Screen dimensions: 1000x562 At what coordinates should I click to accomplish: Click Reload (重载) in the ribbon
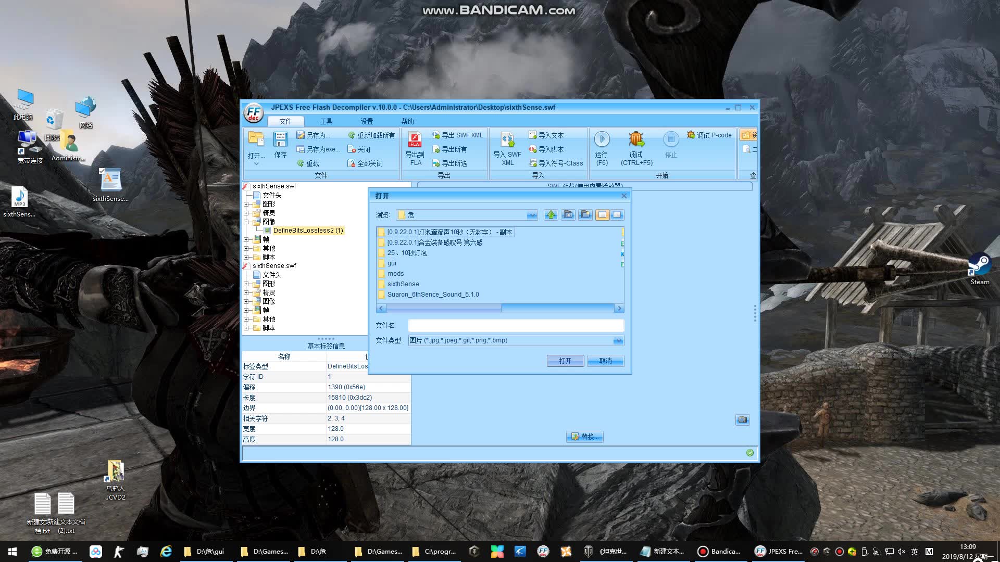click(308, 163)
